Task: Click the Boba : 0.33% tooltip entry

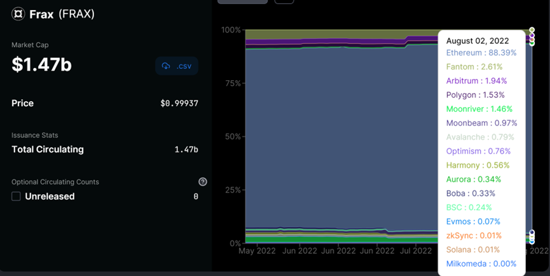Action: coord(471,193)
